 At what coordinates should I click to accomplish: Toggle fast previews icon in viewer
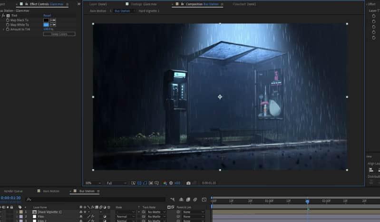(133, 183)
